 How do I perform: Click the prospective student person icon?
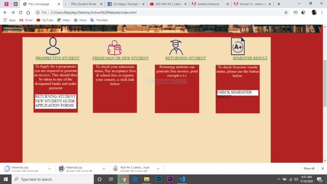pos(53,46)
